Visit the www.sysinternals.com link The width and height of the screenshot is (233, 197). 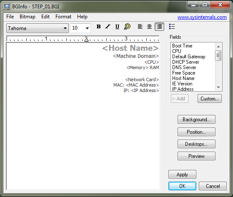click(x=202, y=17)
